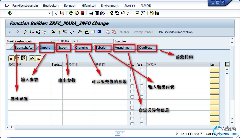The image size is (240, 138).
Task: Tick optional checkbox in ninth table row
Action: click(x=132, y=113)
